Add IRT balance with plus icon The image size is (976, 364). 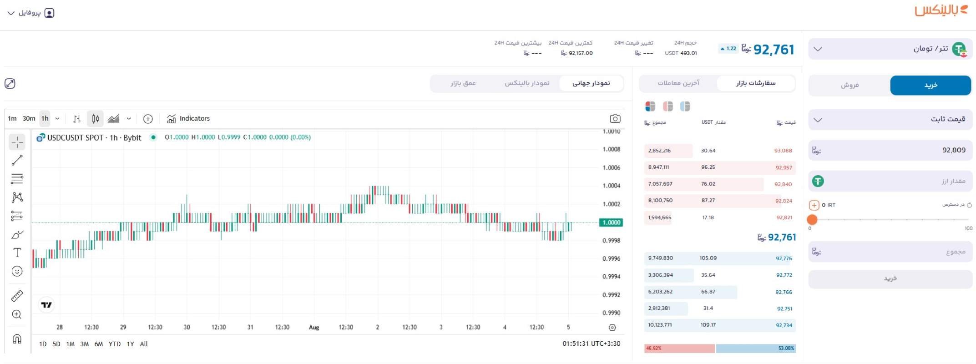pos(814,205)
